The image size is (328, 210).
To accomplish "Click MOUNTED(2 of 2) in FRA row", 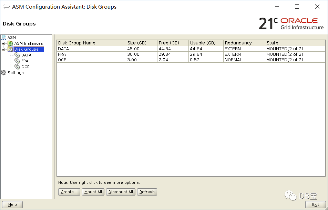I will [x=295, y=54].
